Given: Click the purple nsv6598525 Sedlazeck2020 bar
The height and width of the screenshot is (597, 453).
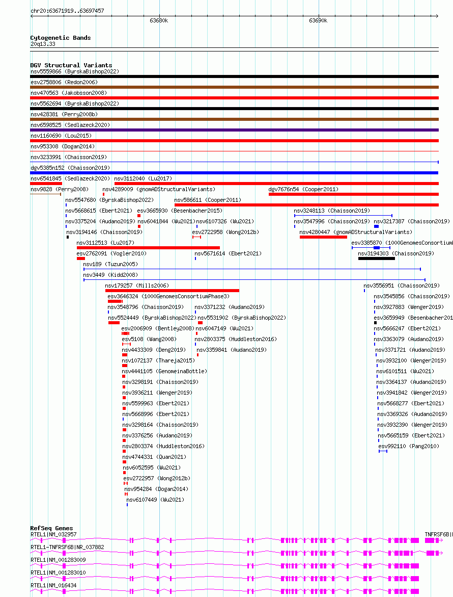Looking at the screenshot, I should point(235,130).
